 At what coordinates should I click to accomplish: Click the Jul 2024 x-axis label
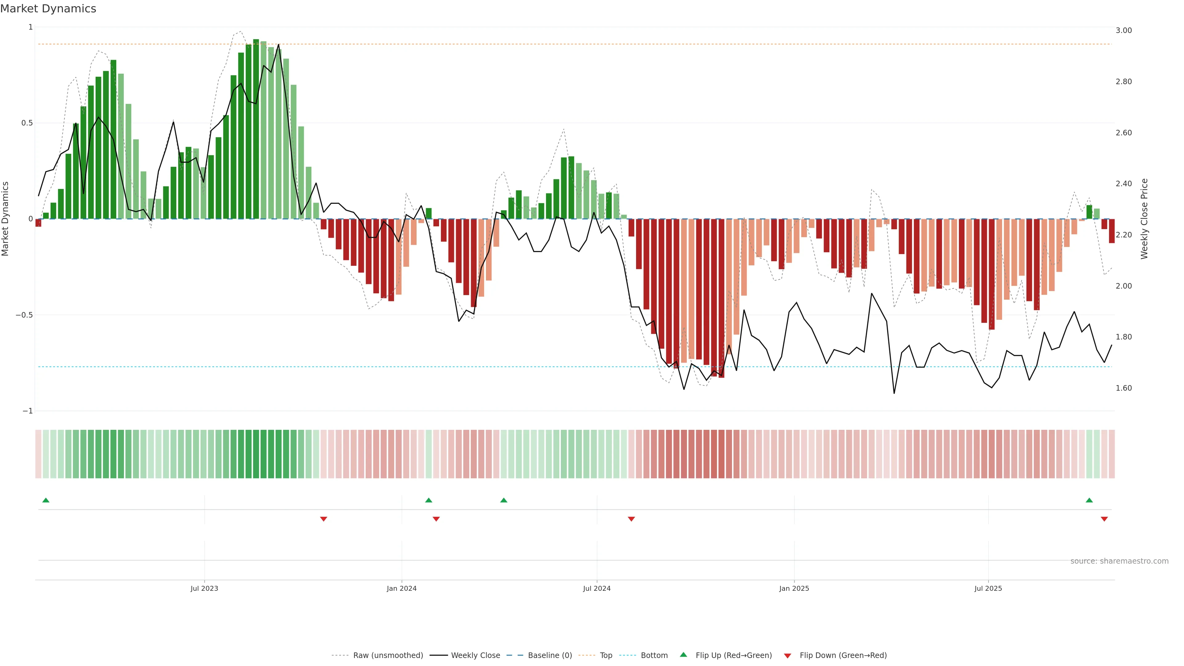pos(597,588)
